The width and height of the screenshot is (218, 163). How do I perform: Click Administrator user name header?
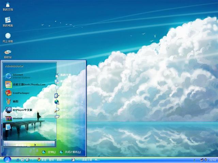click(14, 66)
